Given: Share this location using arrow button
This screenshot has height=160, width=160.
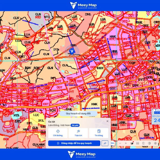Looking at the screenshot, I should tap(105, 143).
